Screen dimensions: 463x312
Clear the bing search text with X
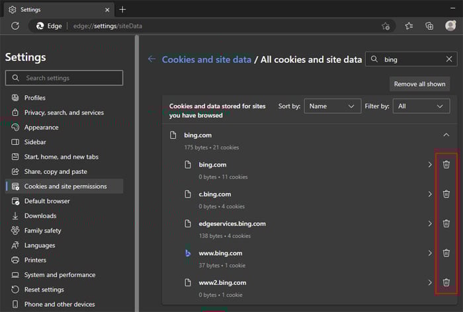pos(450,59)
